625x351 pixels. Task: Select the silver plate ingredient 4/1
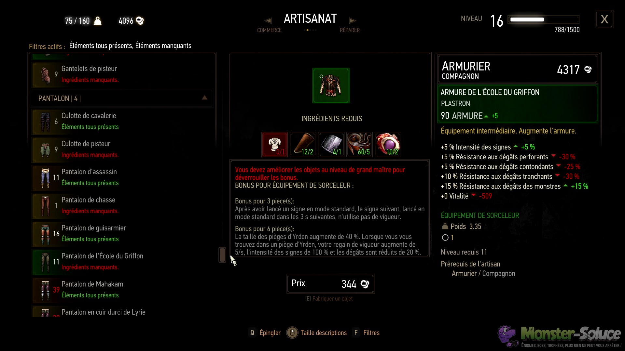point(331,145)
